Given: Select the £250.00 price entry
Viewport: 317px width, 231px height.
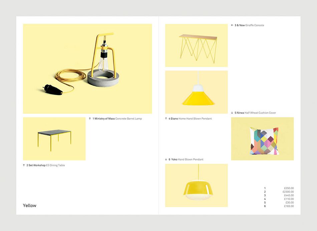Looking at the screenshot, I should [289, 188].
